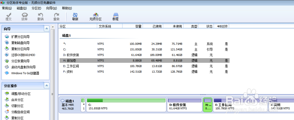Open the 帮助(H) menu

coord(67,8)
